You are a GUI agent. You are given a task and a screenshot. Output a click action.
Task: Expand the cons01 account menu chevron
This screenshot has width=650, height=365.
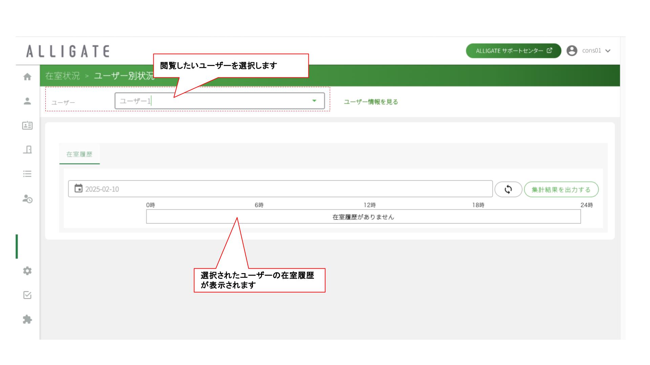point(608,51)
